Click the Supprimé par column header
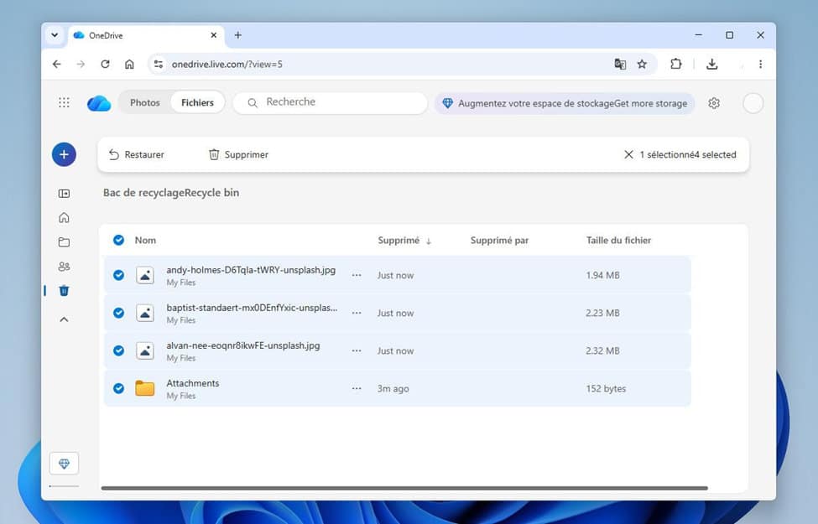 click(499, 241)
